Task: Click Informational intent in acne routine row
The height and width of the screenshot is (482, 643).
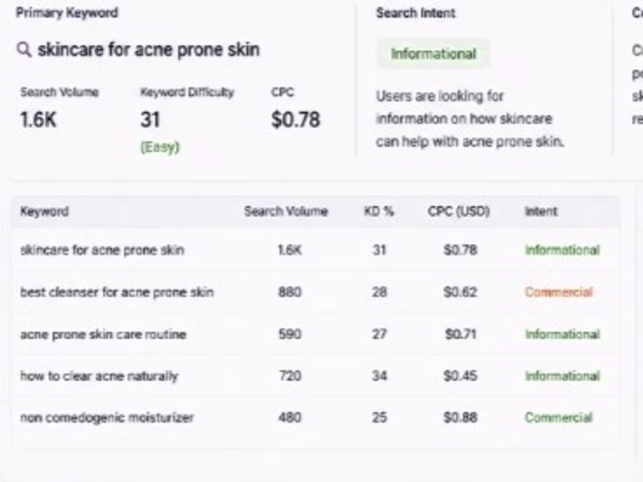Action: [562, 334]
